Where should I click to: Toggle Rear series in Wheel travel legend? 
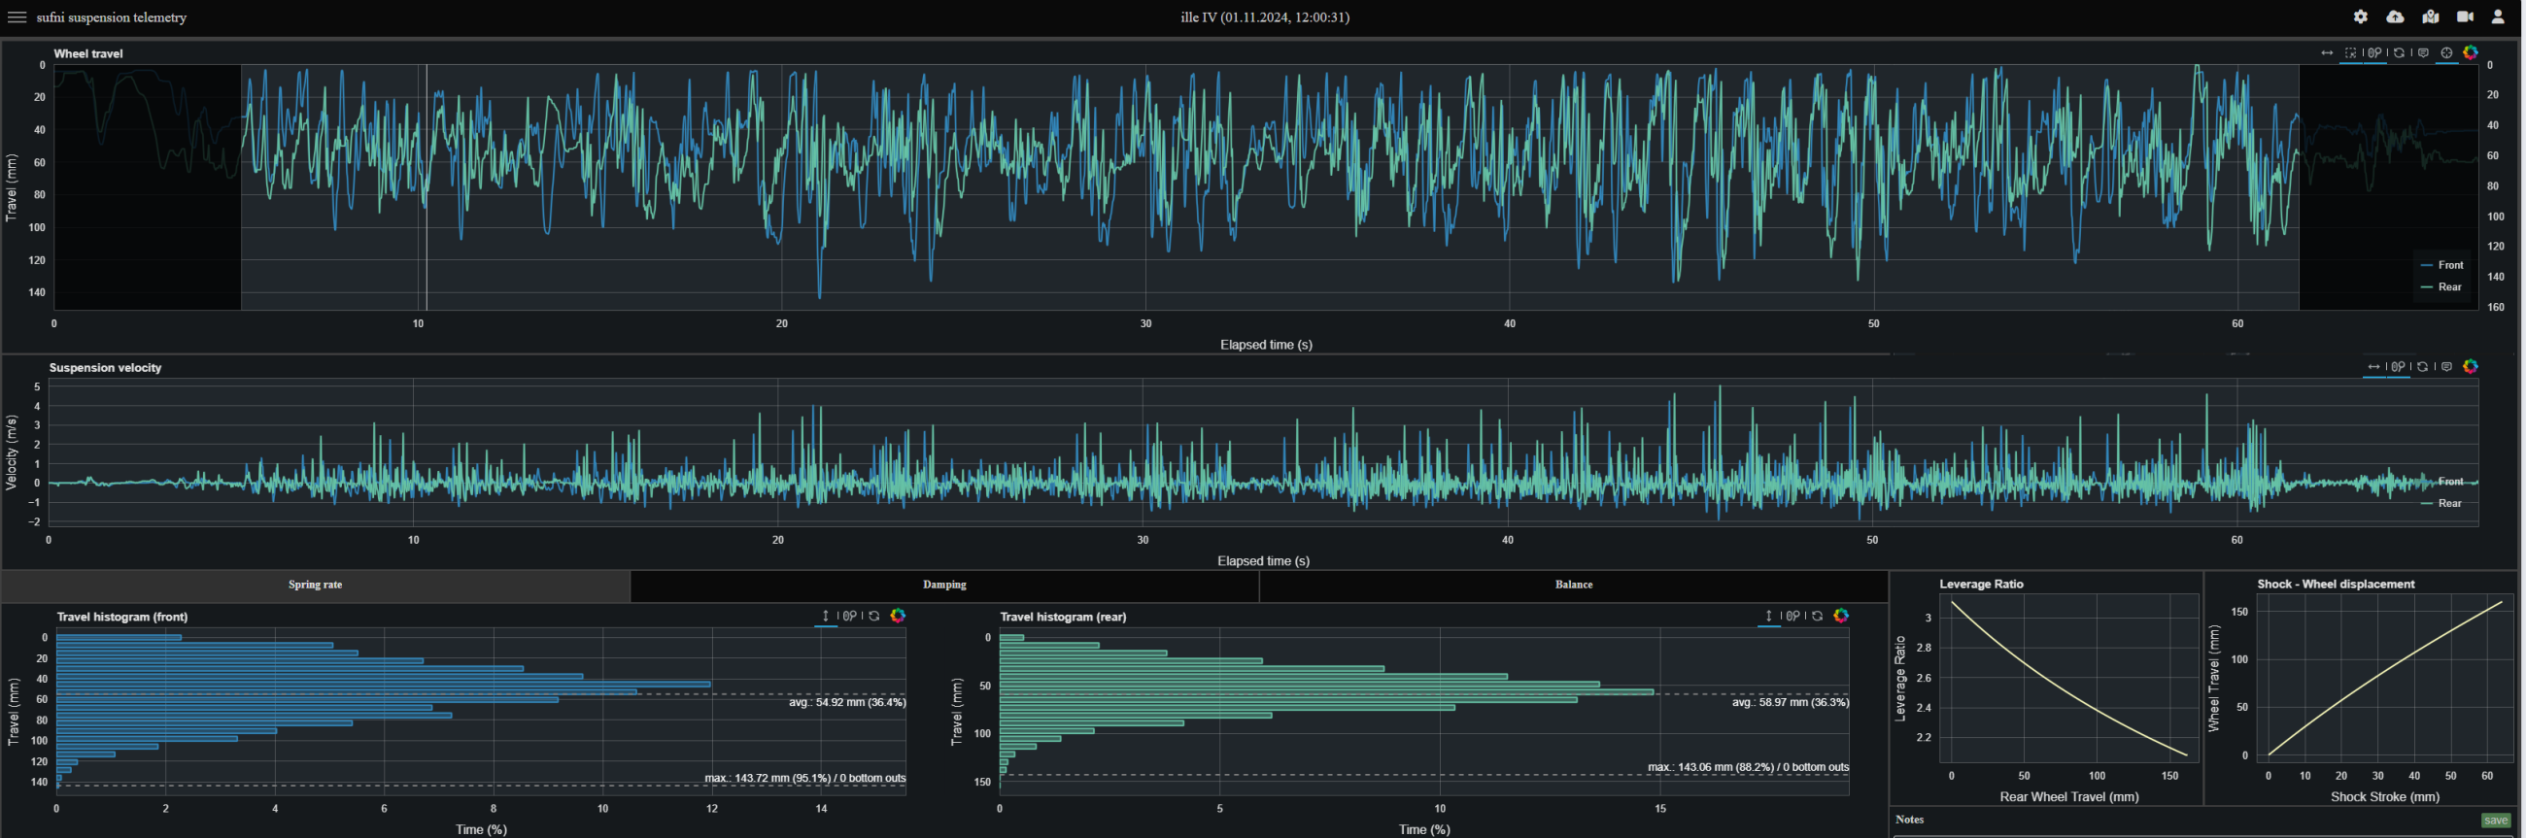coord(2441,287)
